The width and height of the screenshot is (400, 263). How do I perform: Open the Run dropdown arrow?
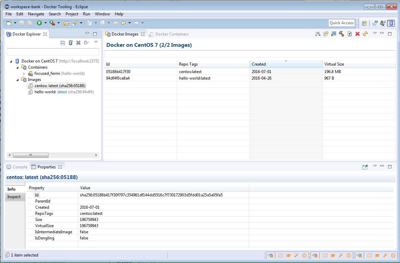click(x=45, y=23)
